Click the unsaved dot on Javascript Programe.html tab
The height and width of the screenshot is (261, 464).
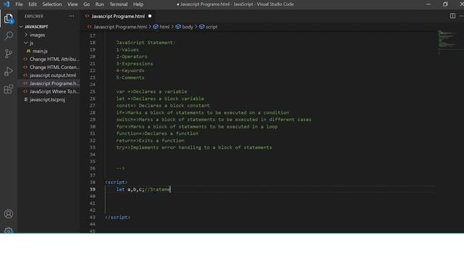(x=150, y=16)
